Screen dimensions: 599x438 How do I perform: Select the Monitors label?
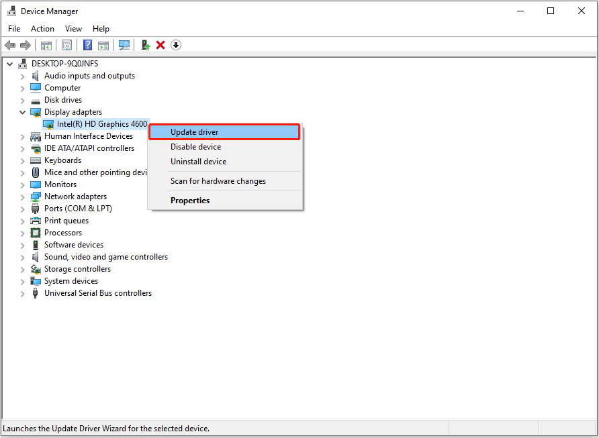click(60, 184)
